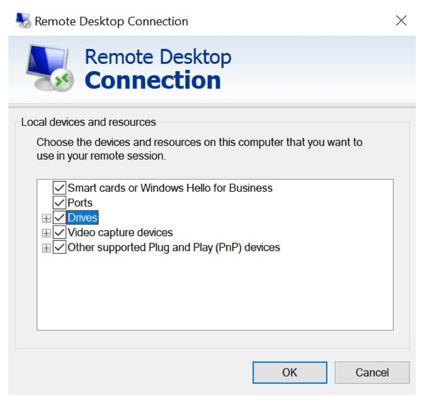The width and height of the screenshot is (422, 403).
Task: Click the Local devices and resources group label
Action: tap(89, 122)
